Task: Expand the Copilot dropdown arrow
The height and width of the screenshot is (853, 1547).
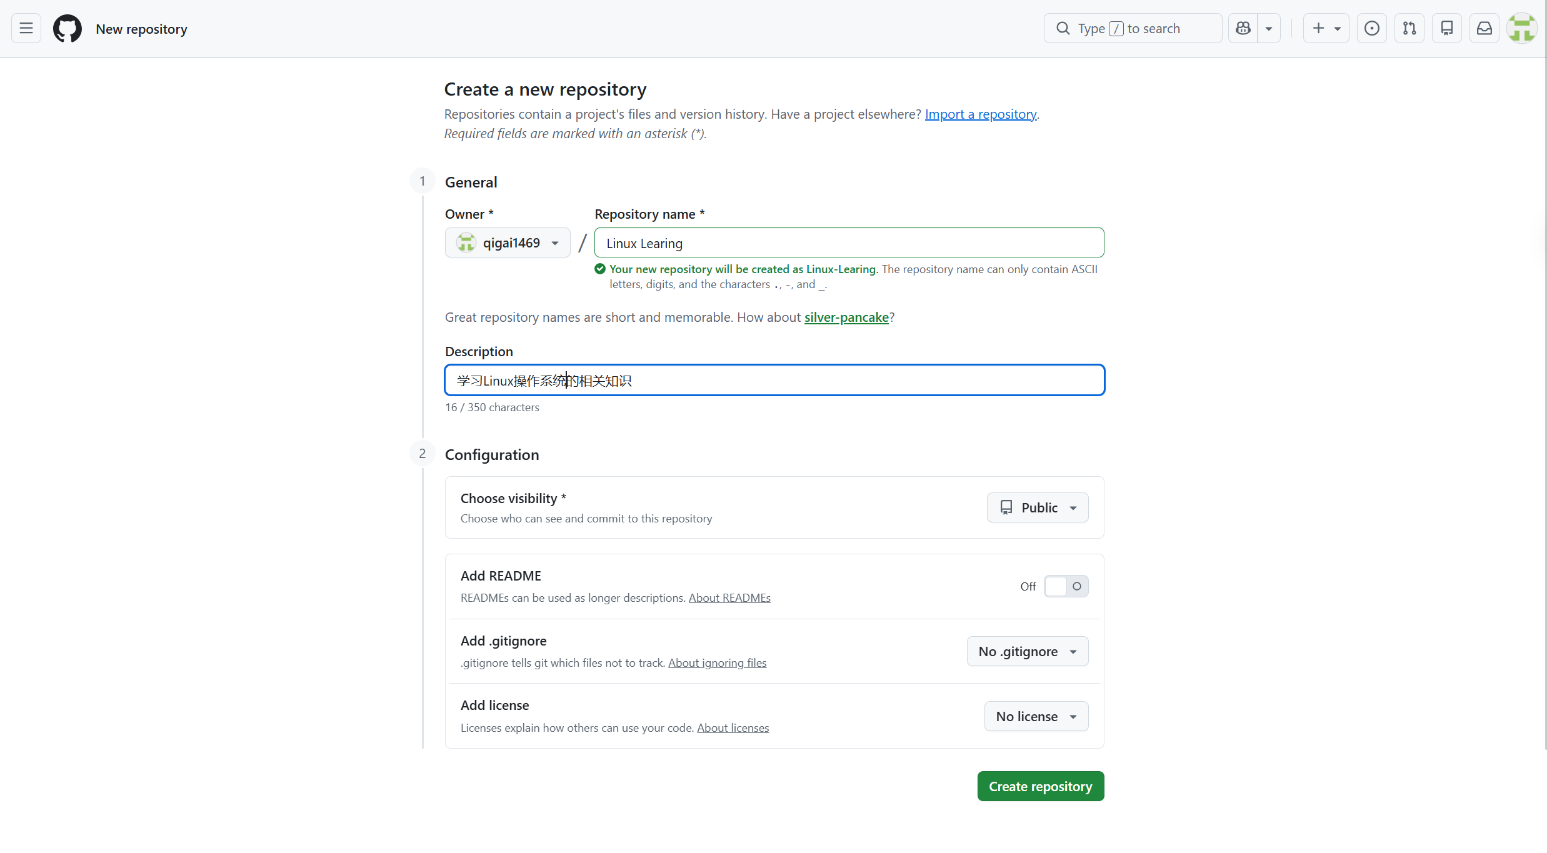Action: (1269, 28)
